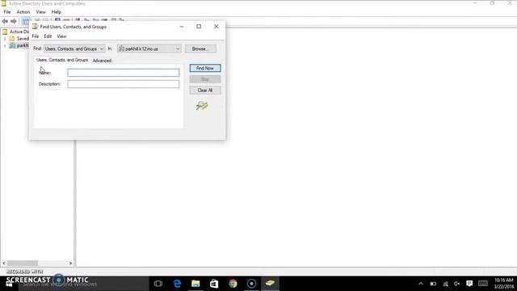Show hidden system tray icons

pos(421,284)
